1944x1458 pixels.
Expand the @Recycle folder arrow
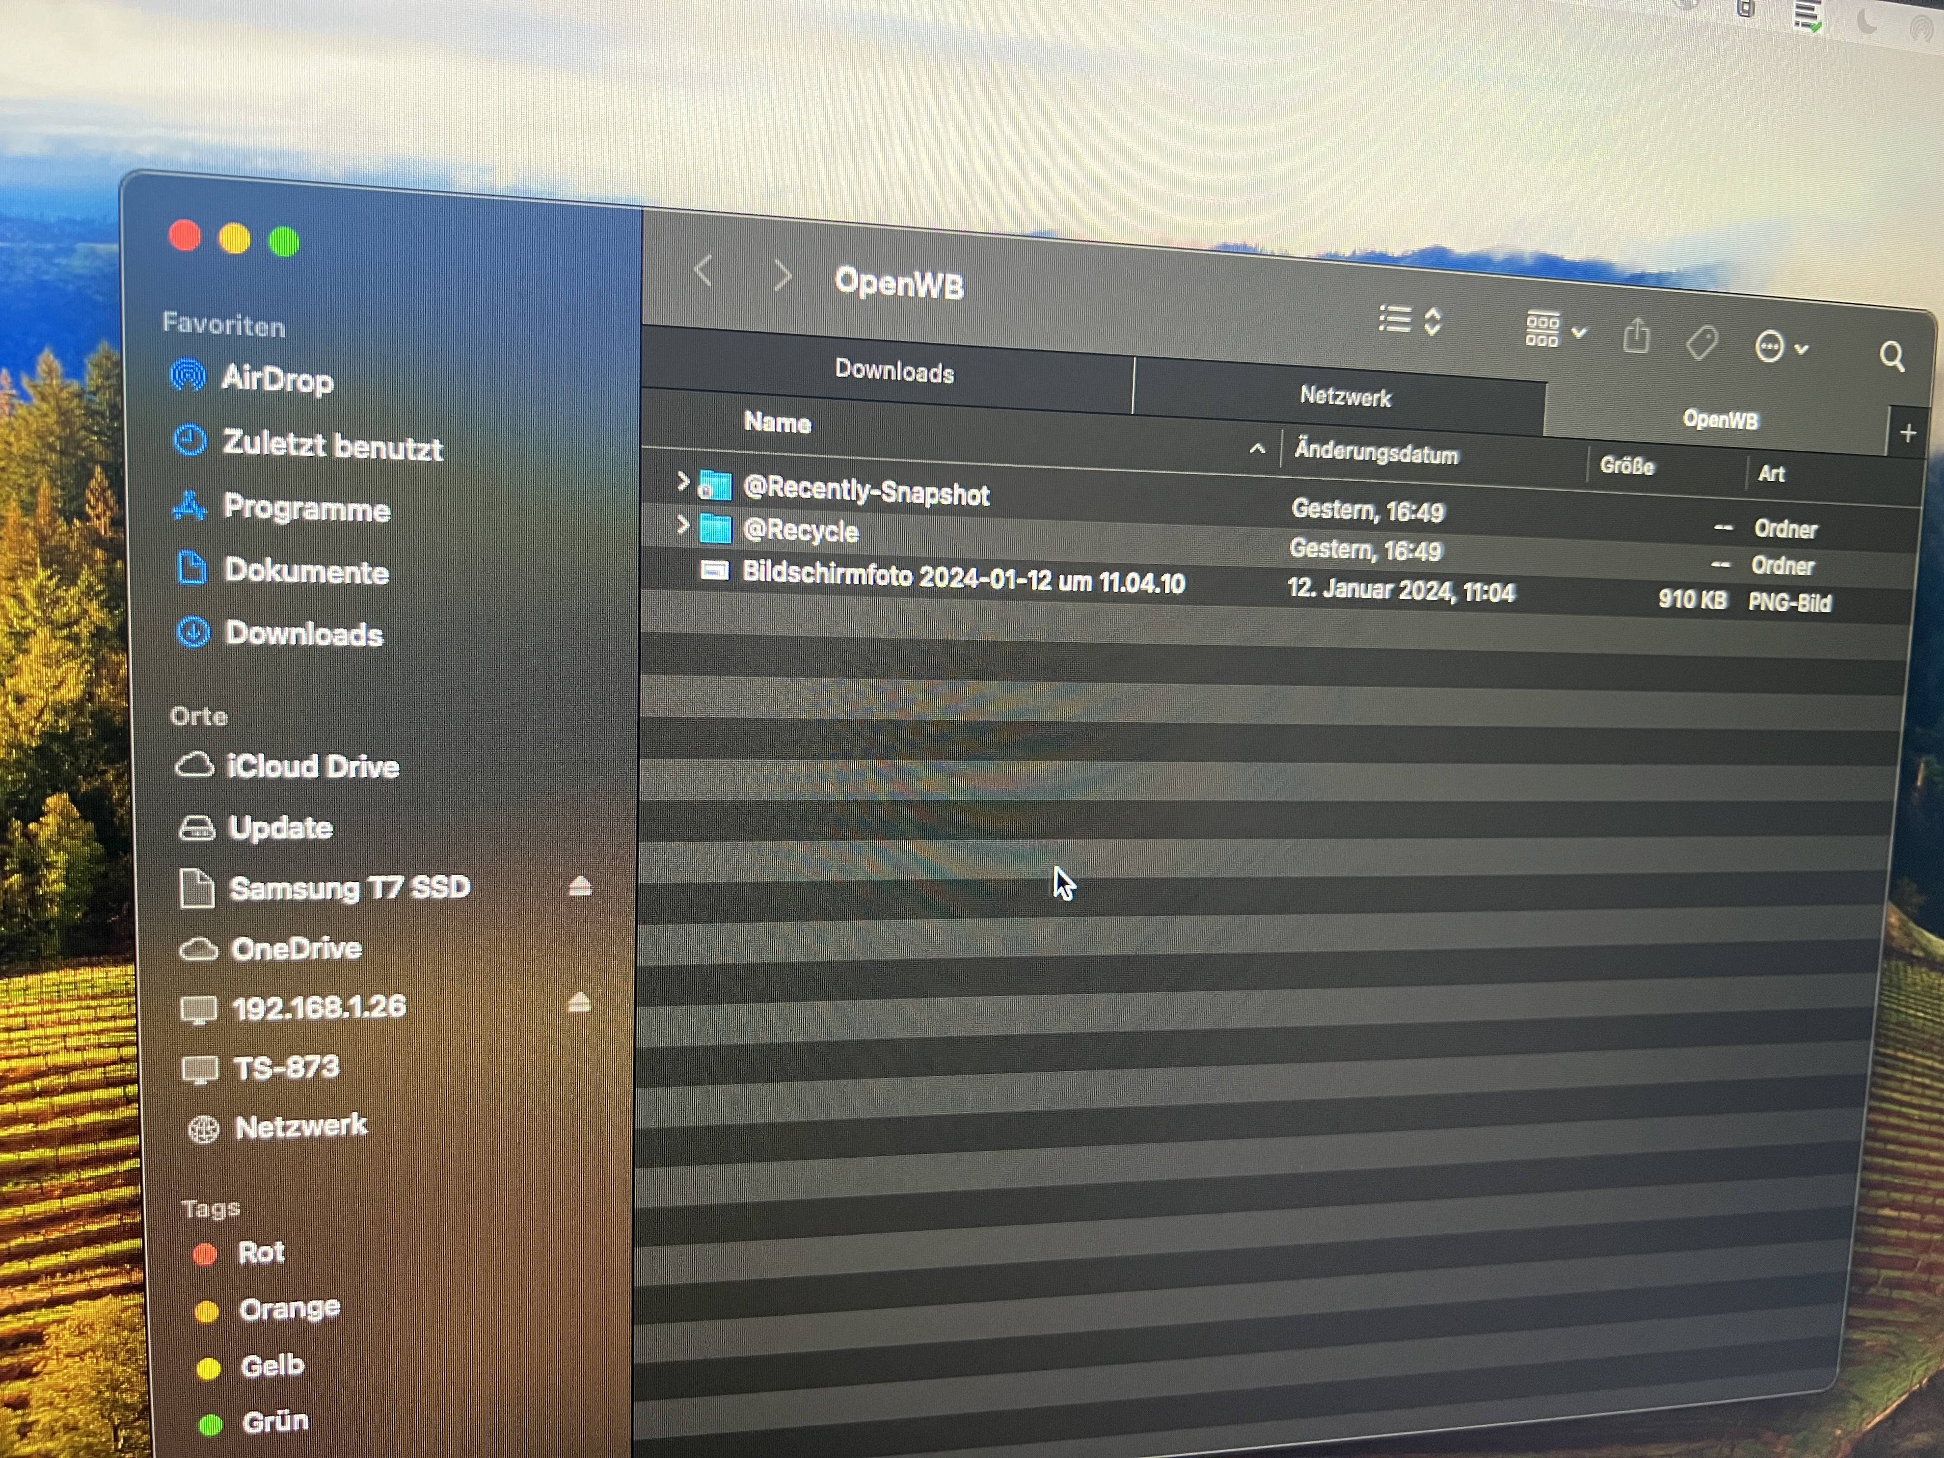(682, 526)
